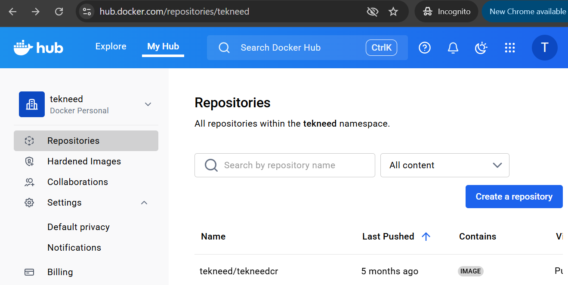Viewport: 568px width, 285px height.
Task: Open the help question mark icon
Action: tap(425, 48)
